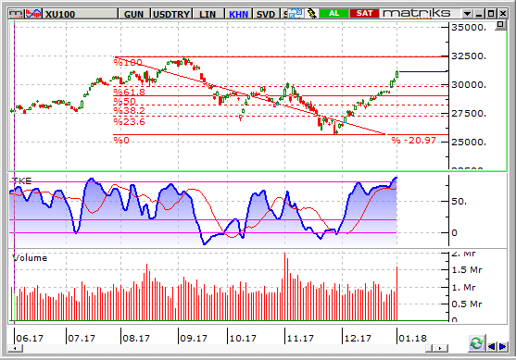Switch currency to USDTRY
This screenshot has height=360, width=516.
[x=171, y=14]
